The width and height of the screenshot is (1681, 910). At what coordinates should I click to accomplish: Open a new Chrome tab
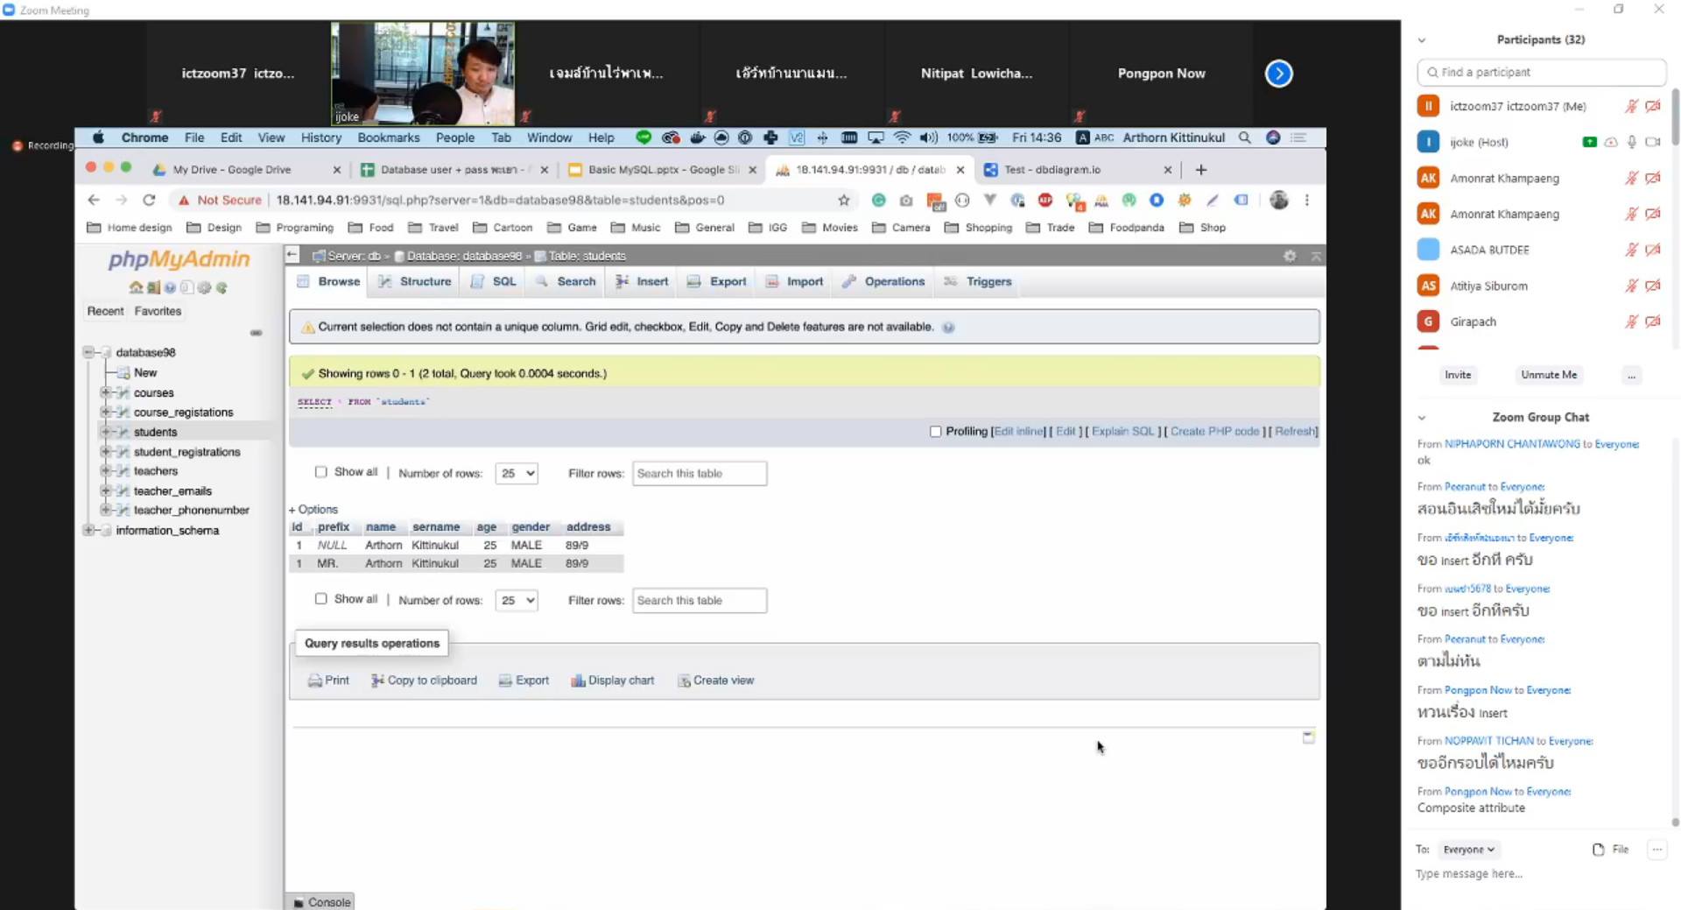(1200, 169)
